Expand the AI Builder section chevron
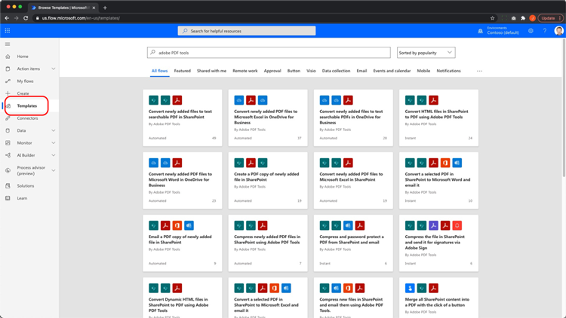 coord(54,155)
